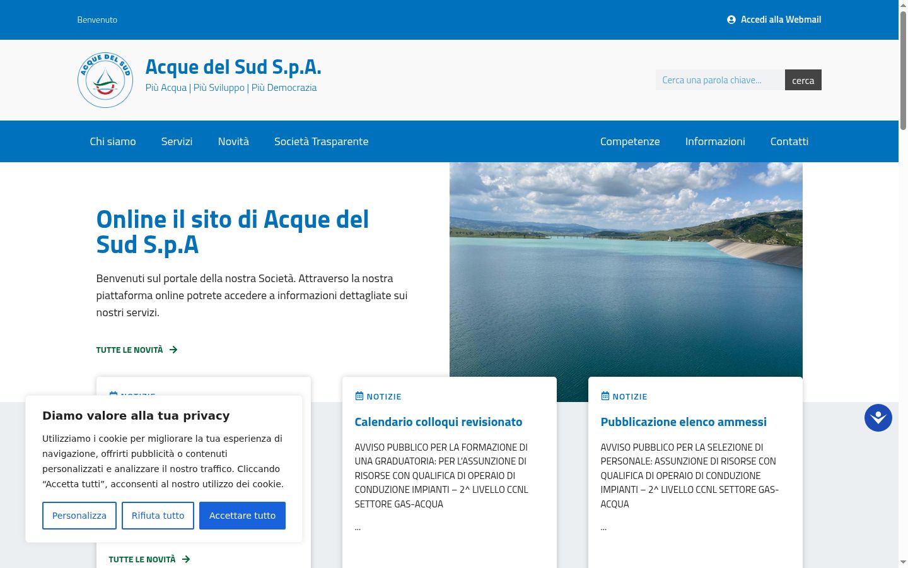Click arrow icon in first card's Tutte le novità
This screenshot has width=908, height=568.
[186, 559]
